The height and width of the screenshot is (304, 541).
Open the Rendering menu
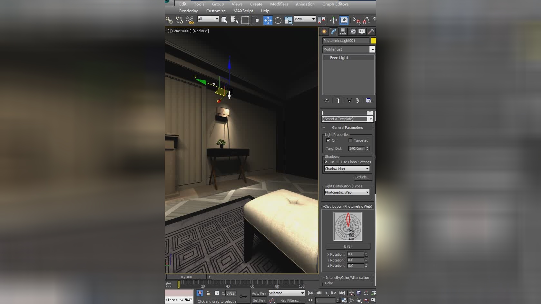pos(189,11)
